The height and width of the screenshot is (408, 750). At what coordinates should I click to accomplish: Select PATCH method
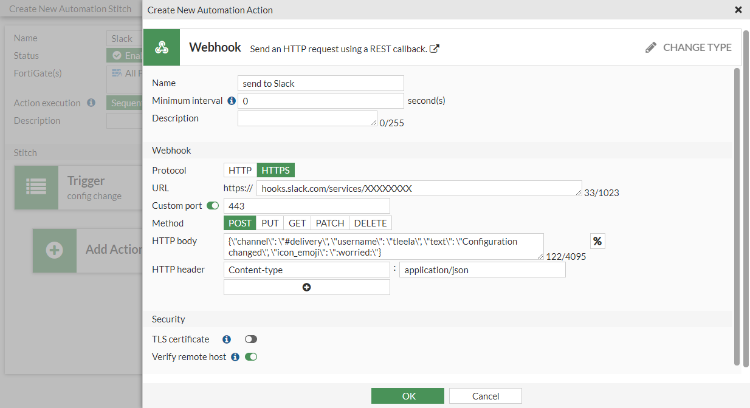(330, 223)
